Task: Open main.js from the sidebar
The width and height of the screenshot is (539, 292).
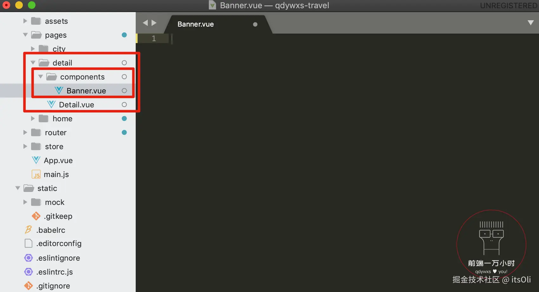Action: point(56,175)
